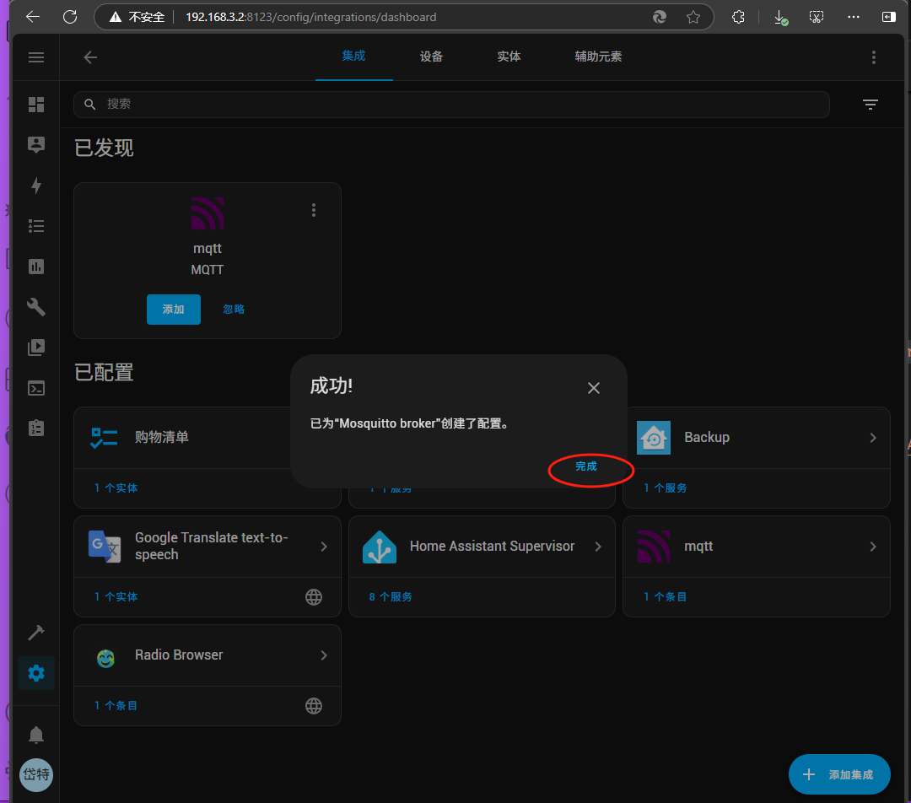Click the 添加集成 floating button

pos(839,774)
